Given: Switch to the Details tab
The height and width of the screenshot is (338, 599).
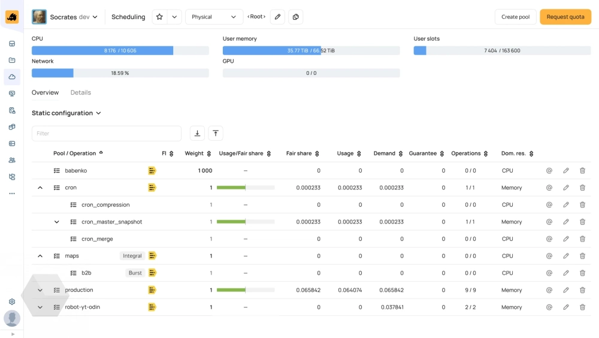Looking at the screenshot, I should click(x=81, y=92).
